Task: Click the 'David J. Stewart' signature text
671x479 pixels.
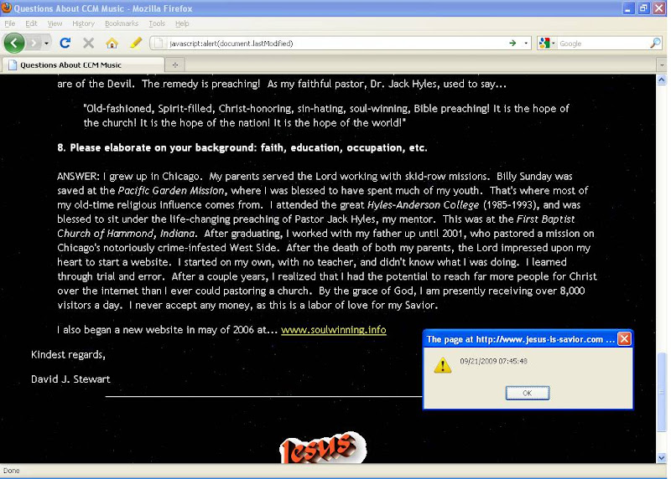Action: pyautogui.click(x=70, y=379)
